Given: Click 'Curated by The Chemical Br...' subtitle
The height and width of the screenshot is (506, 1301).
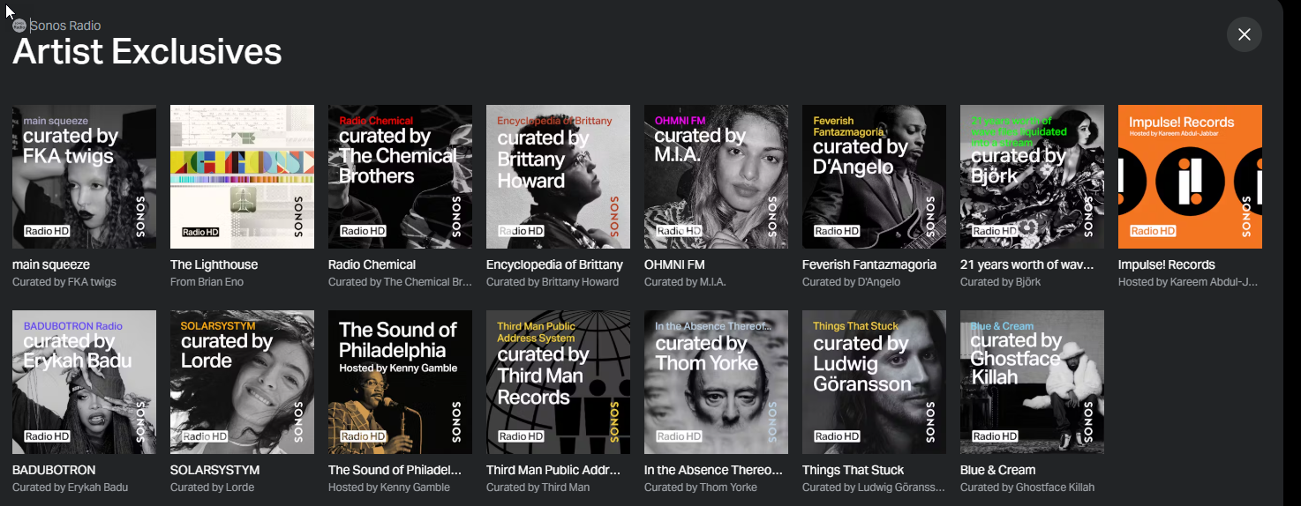Looking at the screenshot, I should [x=400, y=282].
